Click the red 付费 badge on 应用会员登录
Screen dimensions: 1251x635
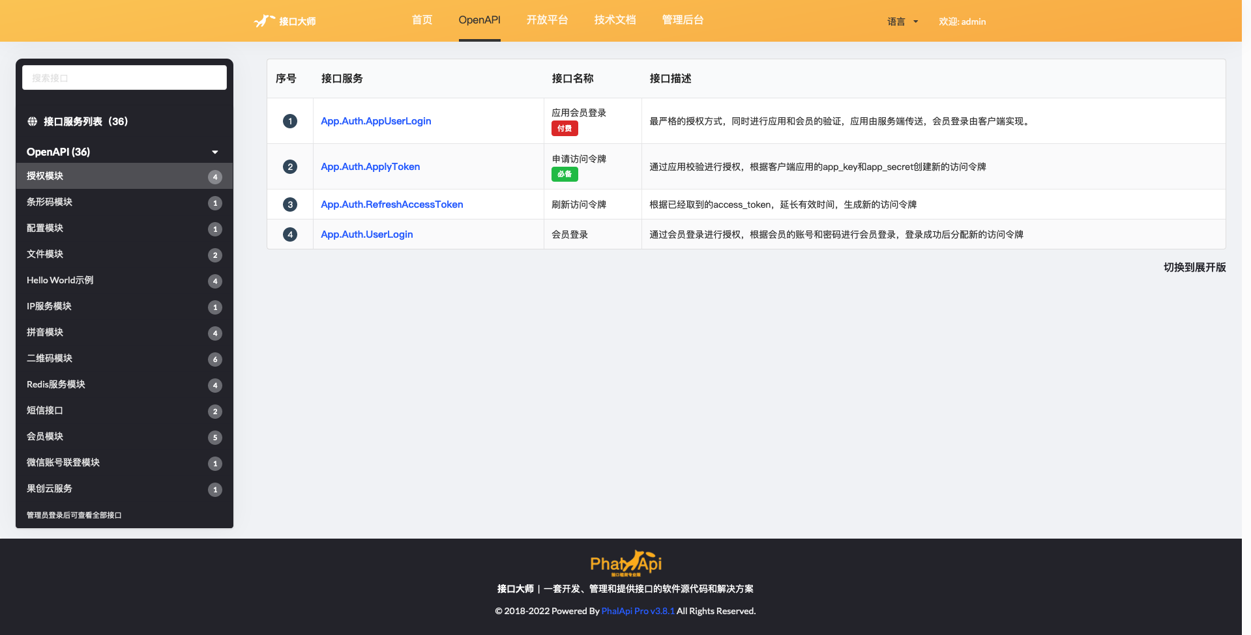tap(564, 128)
